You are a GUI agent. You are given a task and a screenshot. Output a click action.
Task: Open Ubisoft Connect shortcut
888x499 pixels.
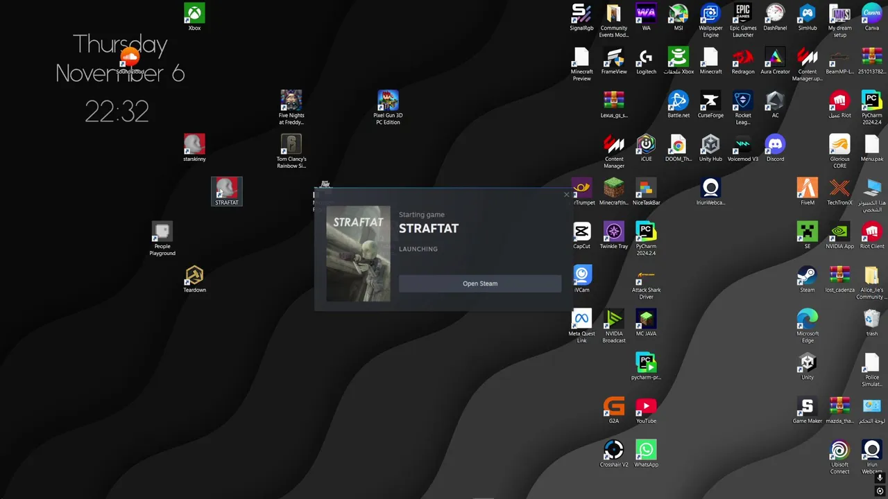[840, 457]
